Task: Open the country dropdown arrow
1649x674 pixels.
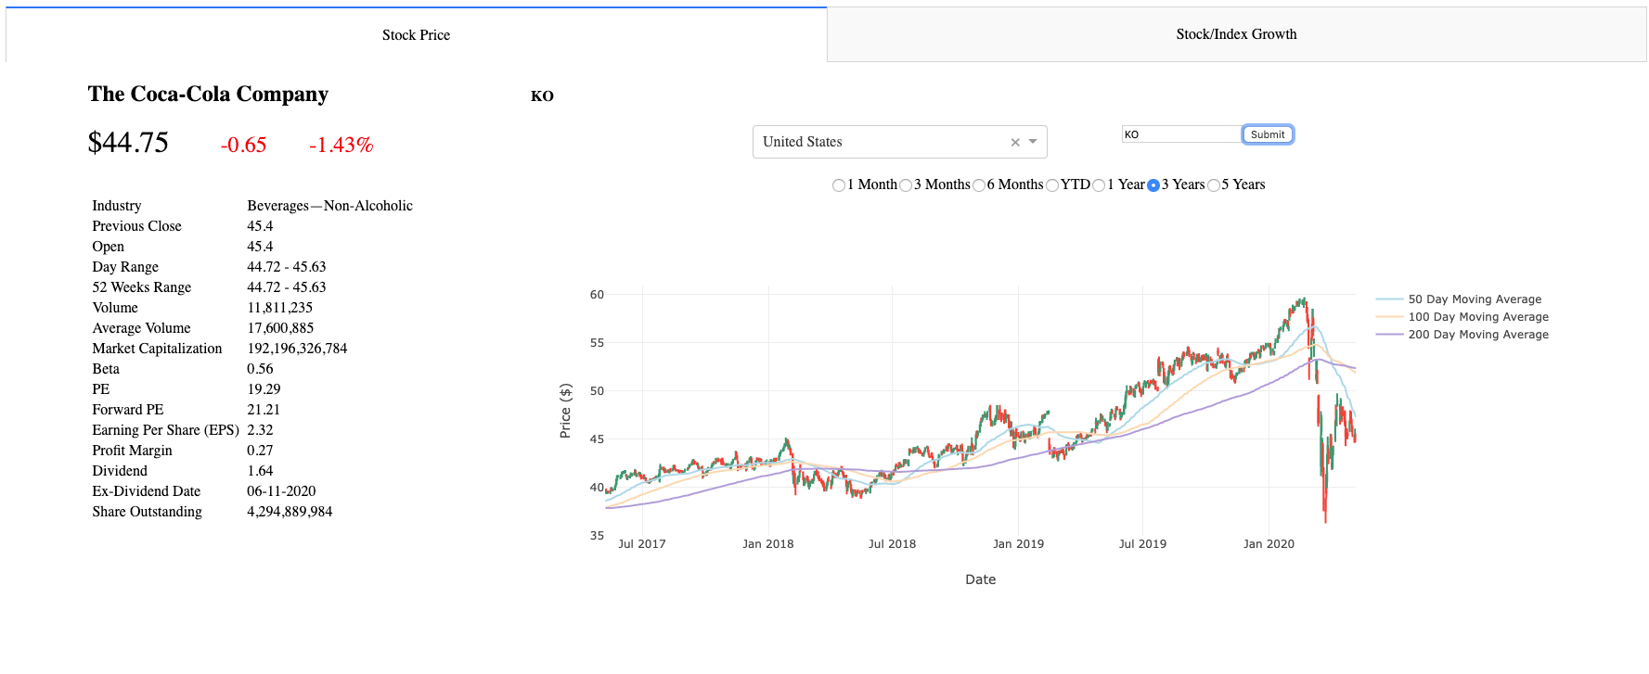Action: pos(1033,142)
